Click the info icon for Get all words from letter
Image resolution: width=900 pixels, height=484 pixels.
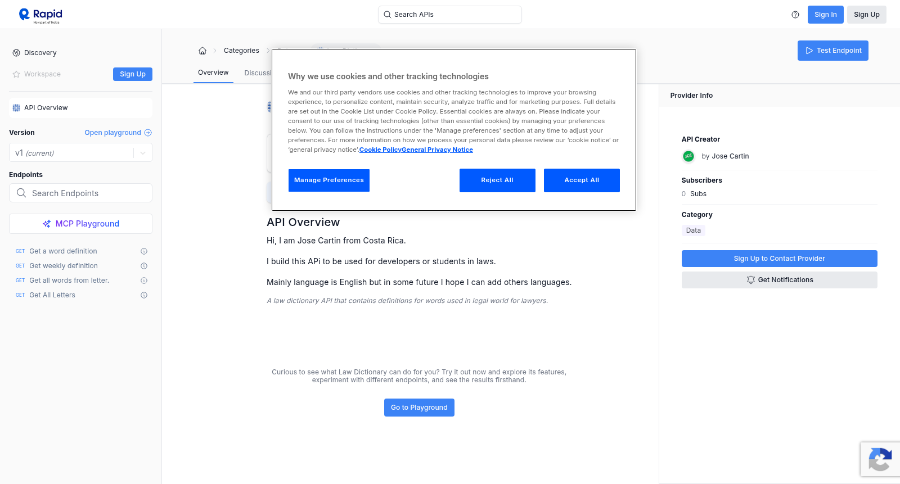(144, 281)
